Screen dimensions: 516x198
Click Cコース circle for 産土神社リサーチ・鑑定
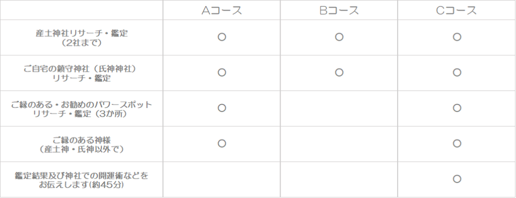pyautogui.click(x=457, y=37)
